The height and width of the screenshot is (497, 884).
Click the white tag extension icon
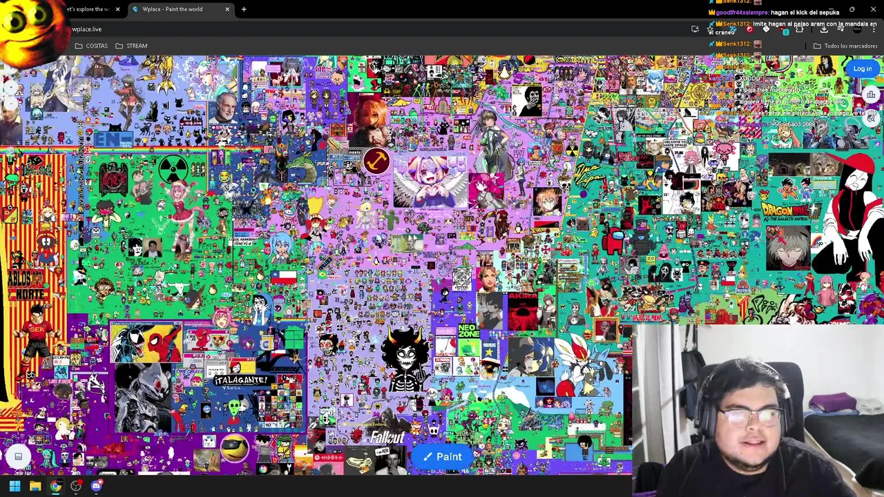pyautogui.click(x=766, y=29)
